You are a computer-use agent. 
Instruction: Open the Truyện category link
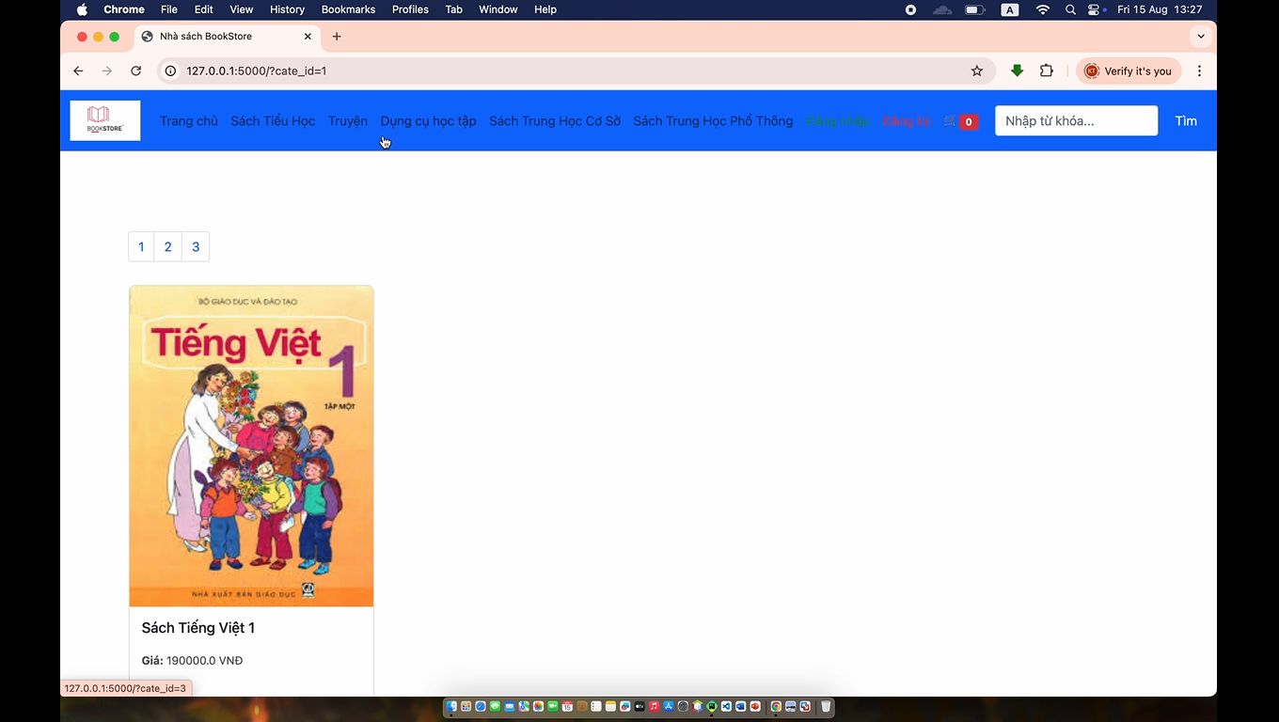tap(348, 121)
